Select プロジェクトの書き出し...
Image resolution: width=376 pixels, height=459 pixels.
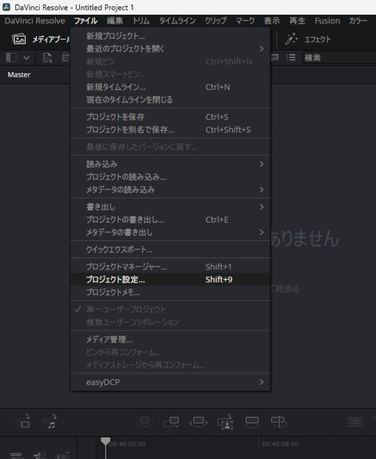[x=170, y=220]
